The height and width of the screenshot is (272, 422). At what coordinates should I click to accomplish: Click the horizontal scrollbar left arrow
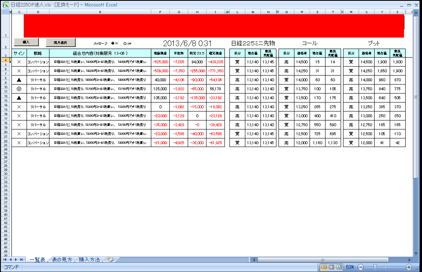pos(254,260)
